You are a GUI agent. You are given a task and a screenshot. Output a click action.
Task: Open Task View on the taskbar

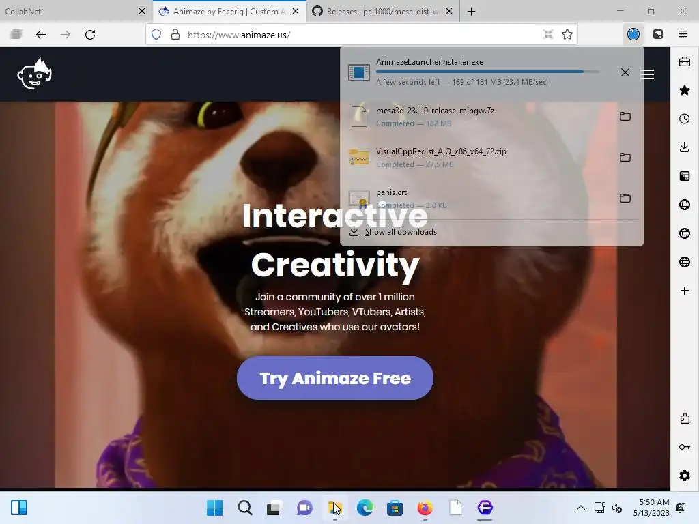coord(274,508)
